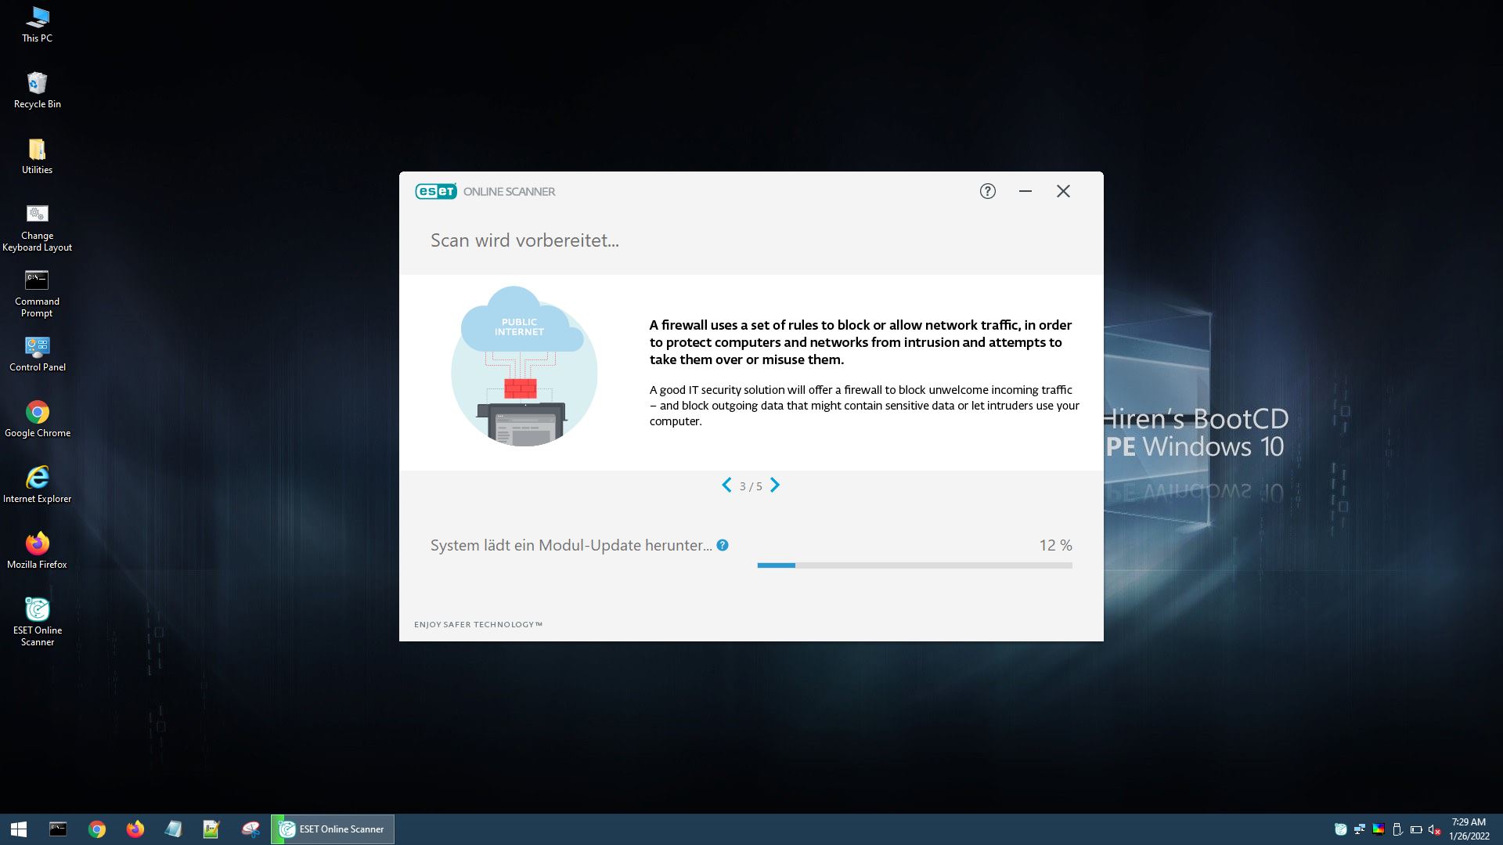Click the 'Scan wird vorbereitet...' heading

524,240
